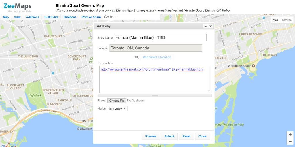
Task: Open the Bulk Edits menu
Action: click(x=51, y=17)
